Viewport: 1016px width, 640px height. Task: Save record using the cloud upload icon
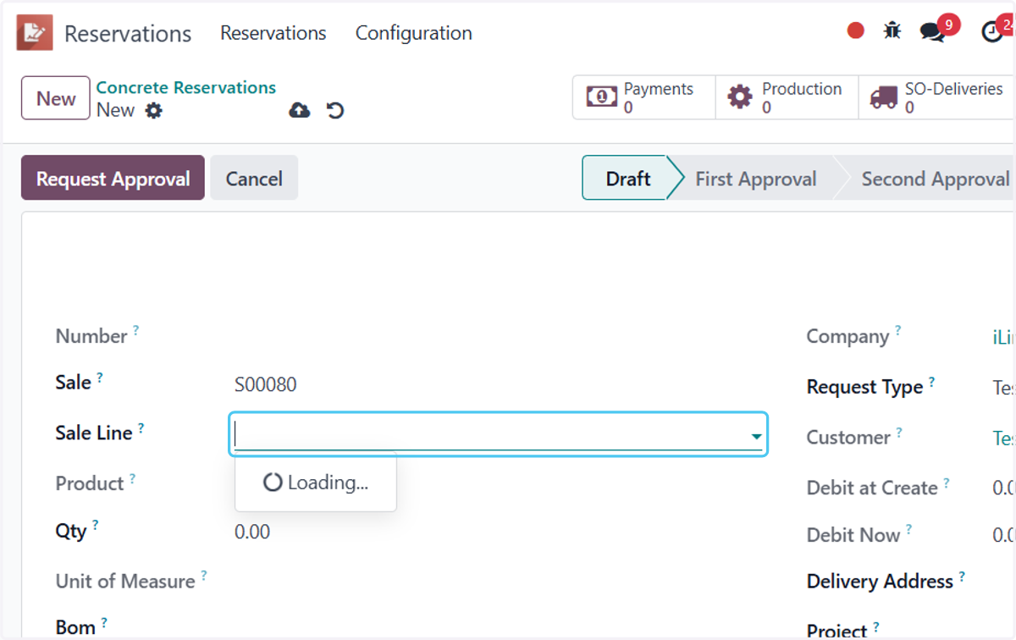(300, 111)
